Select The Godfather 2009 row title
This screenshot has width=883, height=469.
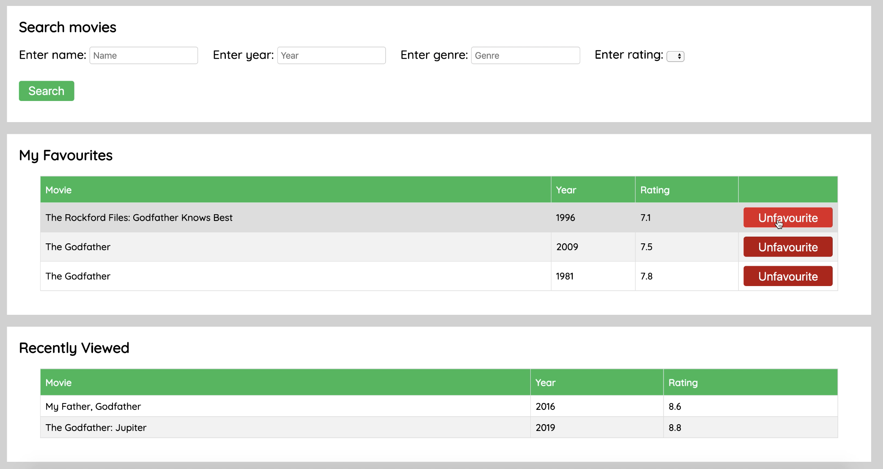[78, 247]
